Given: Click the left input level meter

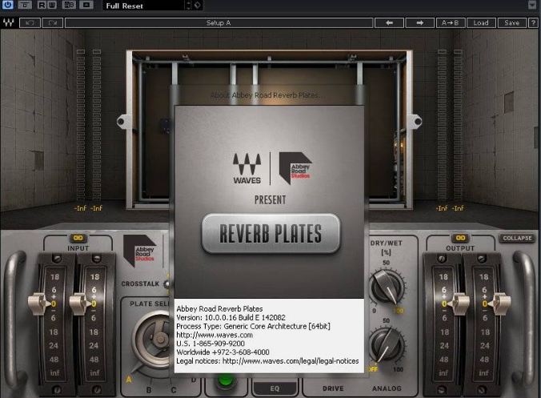Looking at the screenshot, I should coord(81,126).
